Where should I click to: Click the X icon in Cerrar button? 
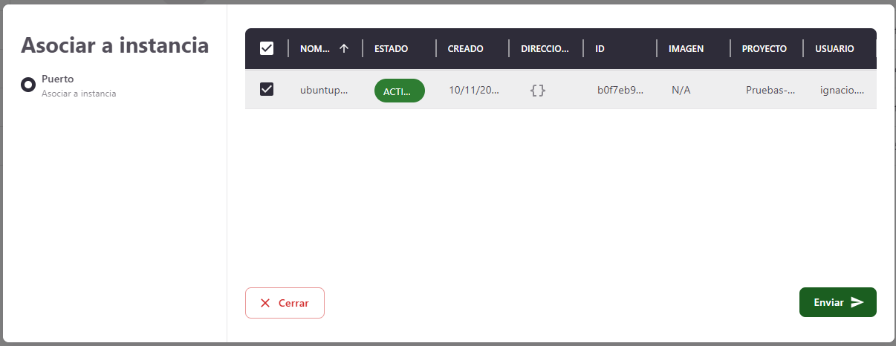pos(265,303)
